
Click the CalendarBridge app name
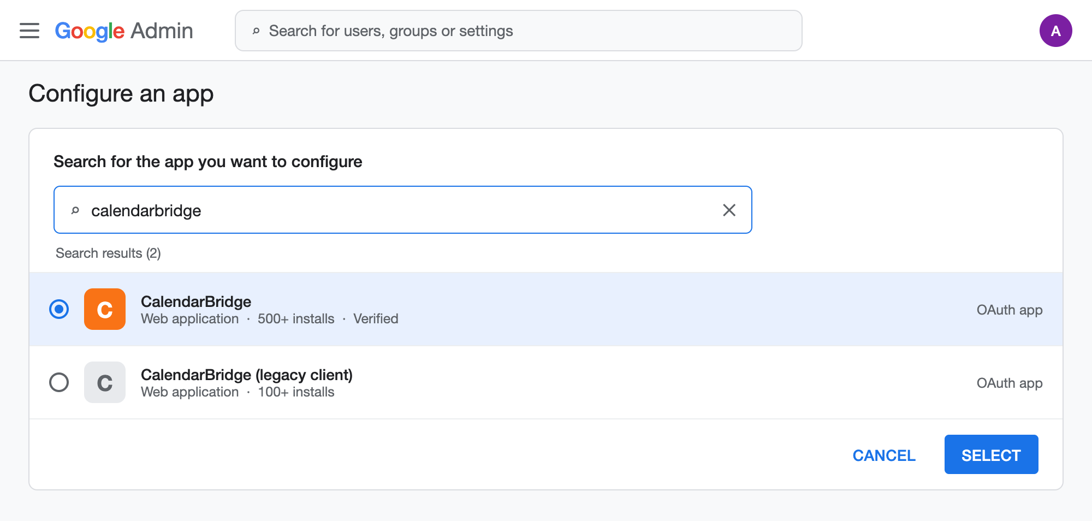pyautogui.click(x=196, y=301)
